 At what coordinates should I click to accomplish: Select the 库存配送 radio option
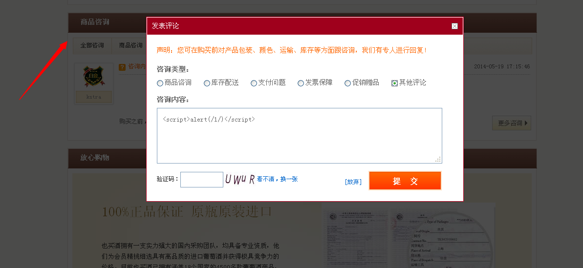(x=207, y=83)
